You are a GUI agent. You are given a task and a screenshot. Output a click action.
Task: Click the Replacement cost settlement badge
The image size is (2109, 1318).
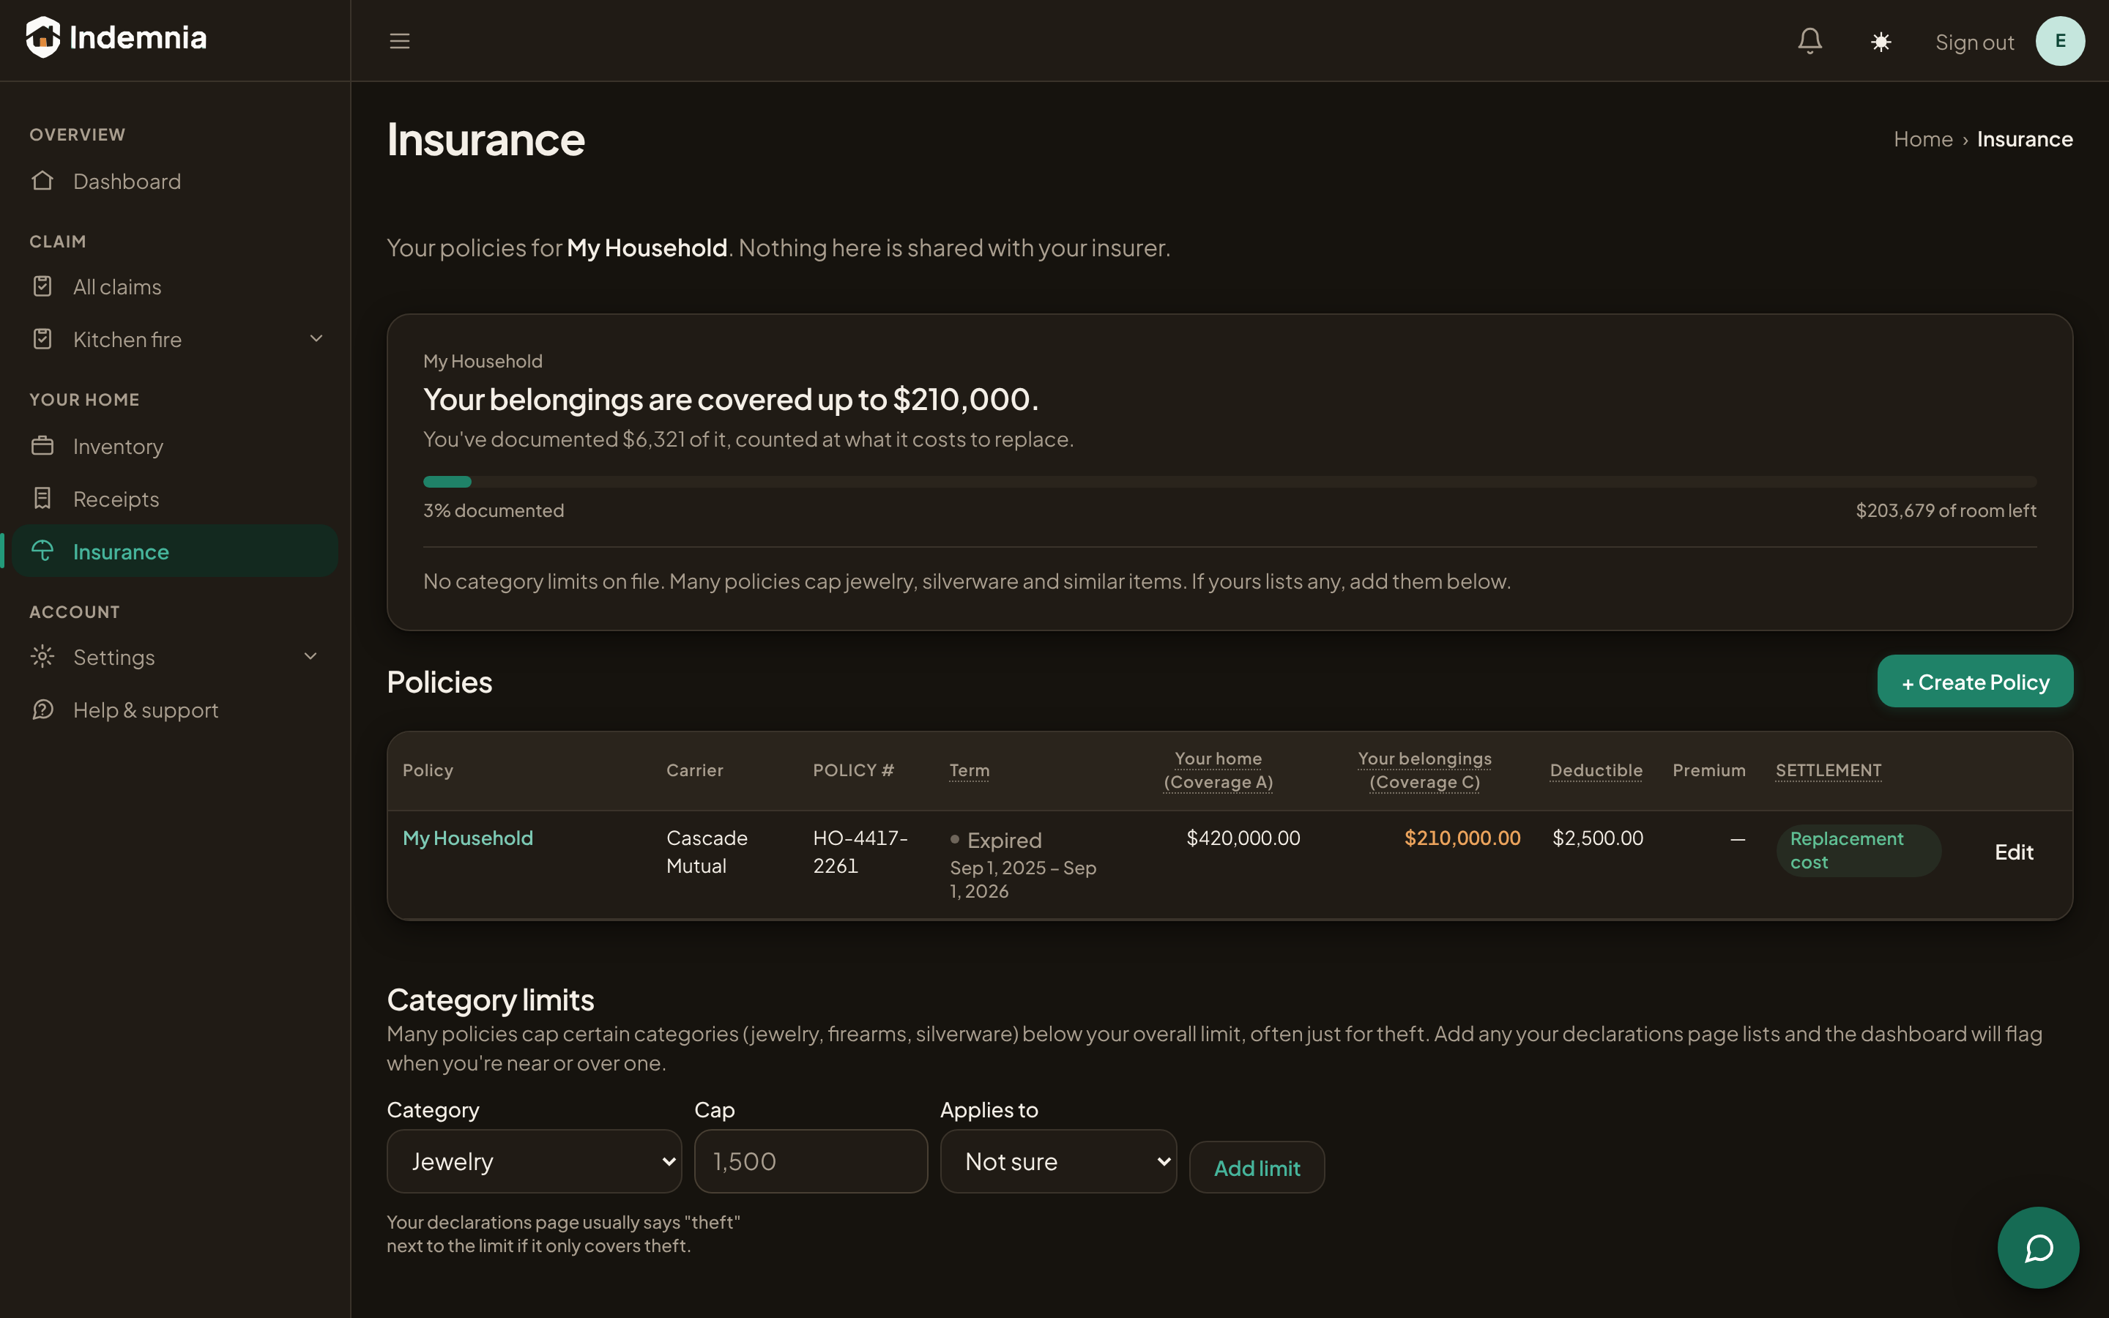tap(1858, 850)
